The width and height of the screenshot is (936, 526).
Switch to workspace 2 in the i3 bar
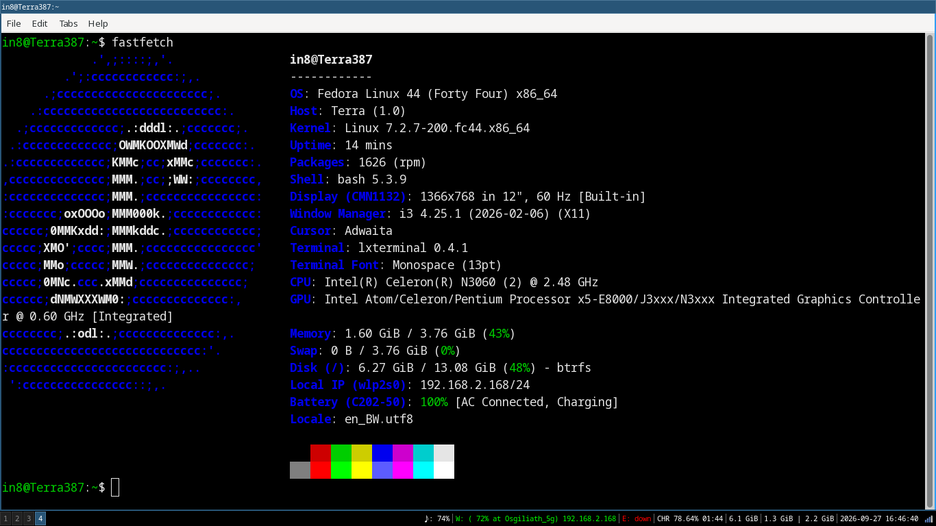pos(17,518)
